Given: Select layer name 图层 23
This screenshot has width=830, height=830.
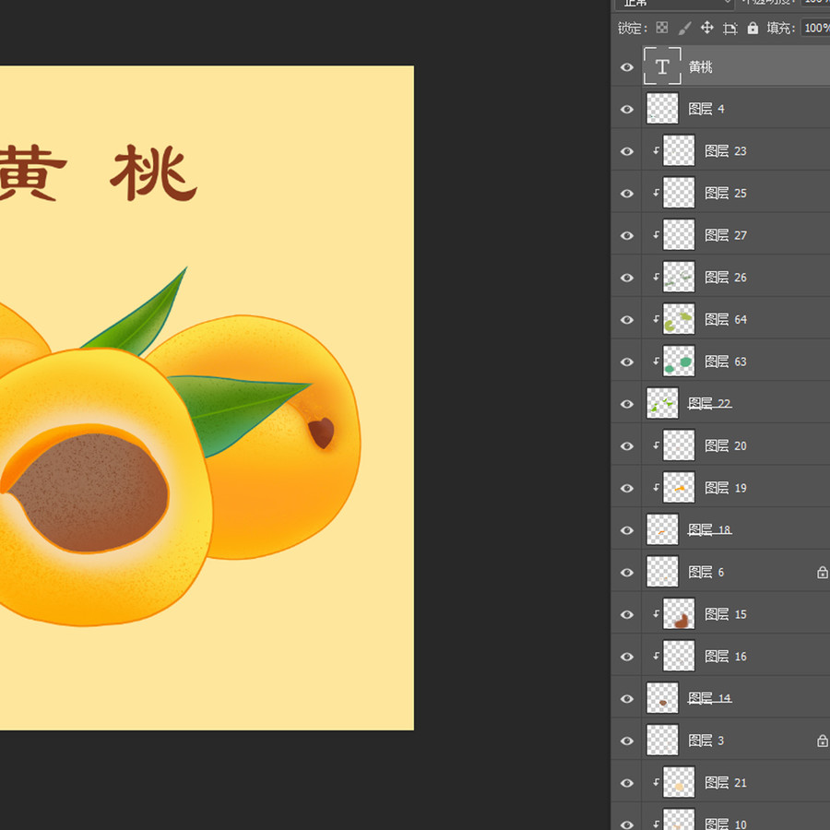Looking at the screenshot, I should [725, 151].
